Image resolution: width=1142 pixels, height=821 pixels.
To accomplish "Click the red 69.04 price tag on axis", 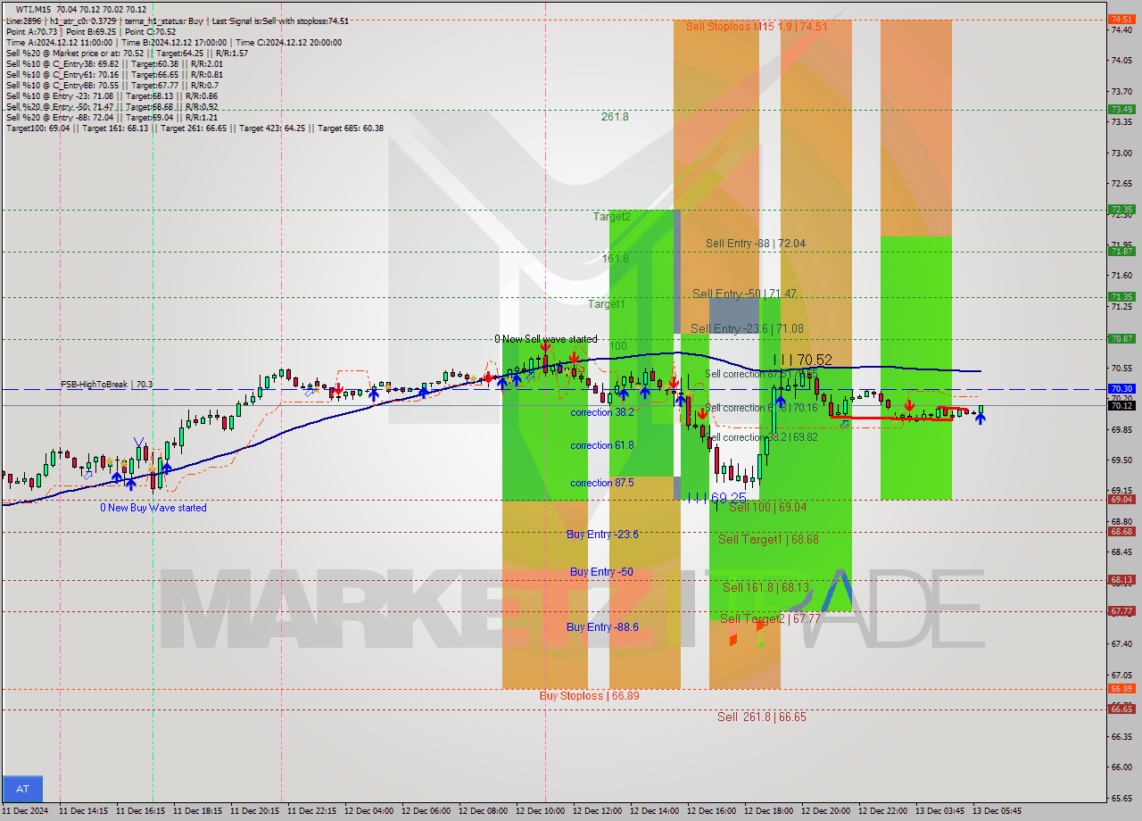I will (x=1121, y=500).
